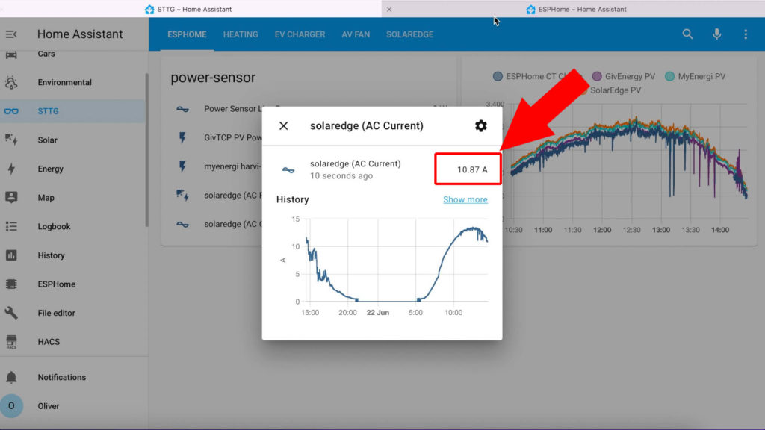The height and width of the screenshot is (430, 765).
Task: Click the Home Assistant title
Action: coord(80,34)
